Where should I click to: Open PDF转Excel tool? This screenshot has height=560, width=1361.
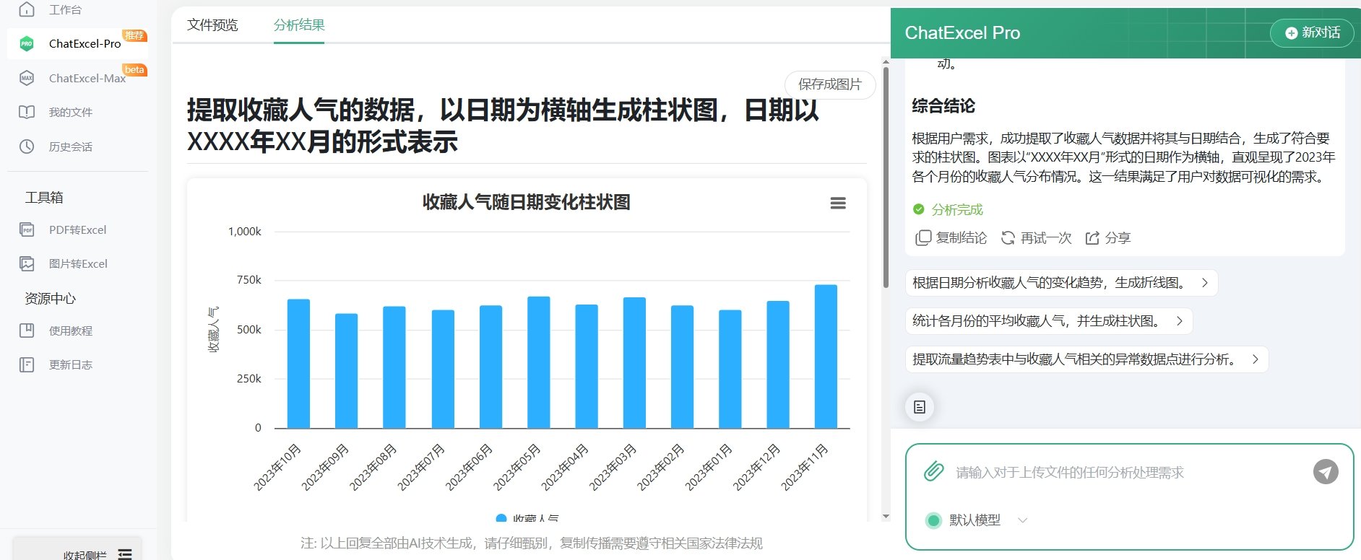77,230
